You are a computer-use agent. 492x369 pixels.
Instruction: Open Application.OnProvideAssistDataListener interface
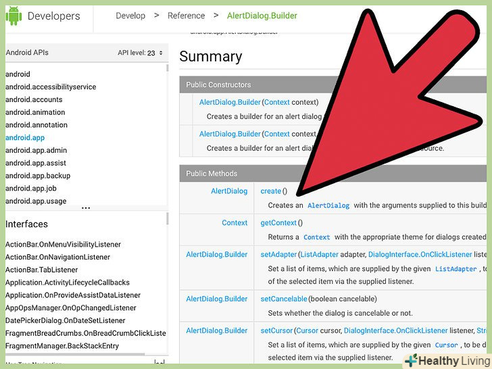tap(73, 295)
